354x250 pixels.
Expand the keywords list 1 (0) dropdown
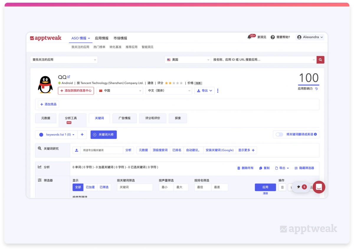click(57, 135)
